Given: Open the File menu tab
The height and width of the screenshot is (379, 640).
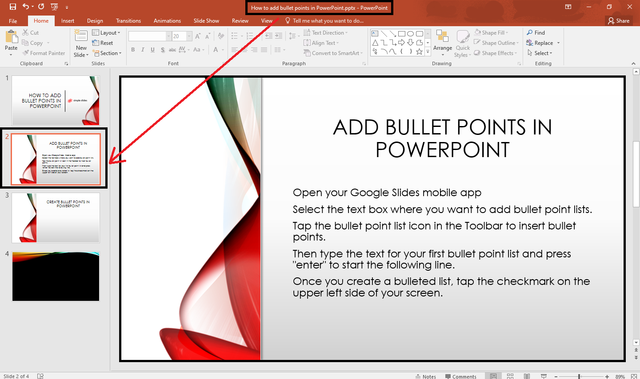Looking at the screenshot, I should (x=13, y=21).
